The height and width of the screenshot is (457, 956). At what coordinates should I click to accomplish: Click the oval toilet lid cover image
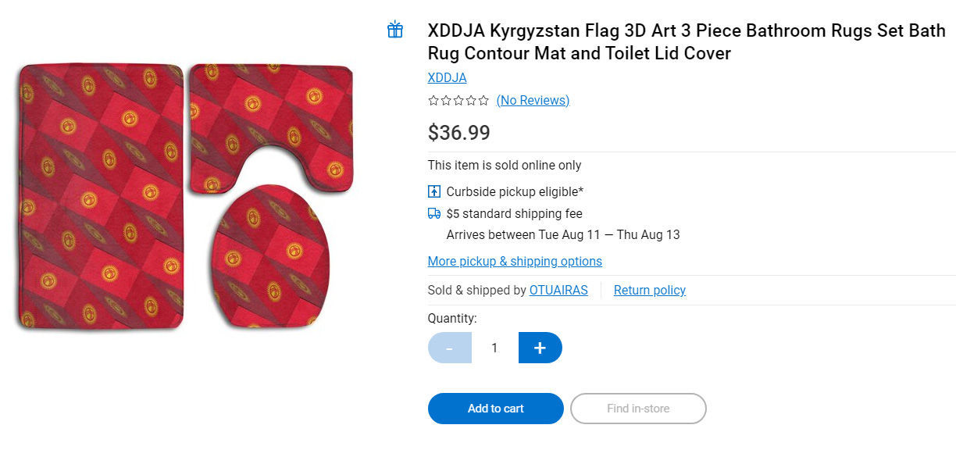tap(270, 256)
